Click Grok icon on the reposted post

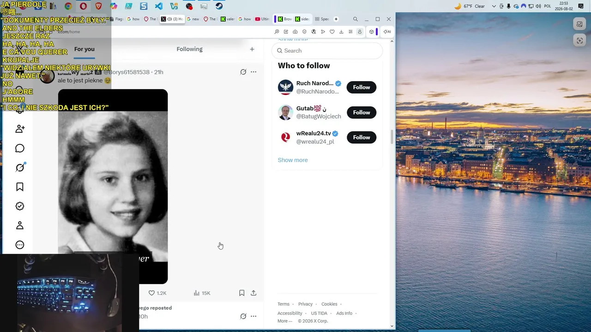pyautogui.click(x=243, y=316)
